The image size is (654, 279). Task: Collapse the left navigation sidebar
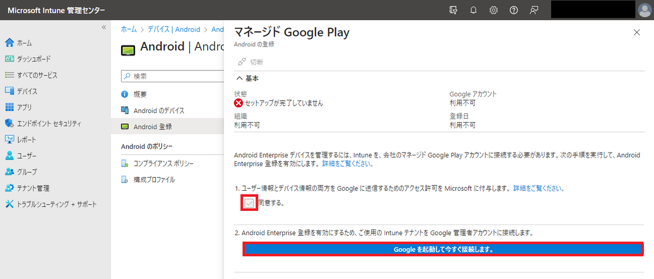click(104, 27)
